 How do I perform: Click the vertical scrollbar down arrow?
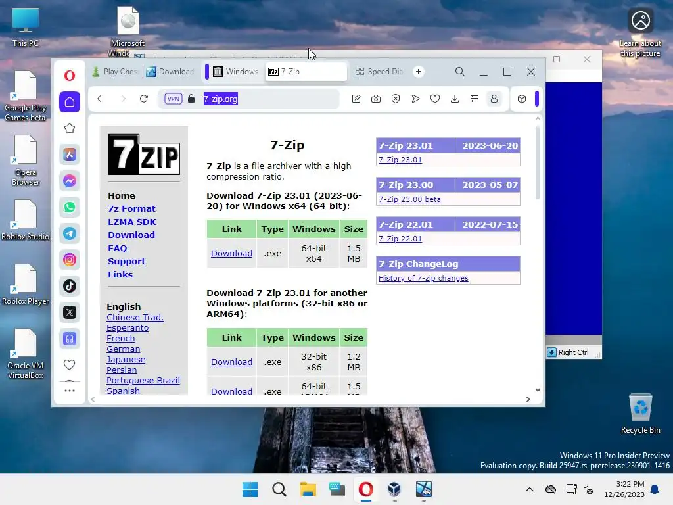(538, 389)
